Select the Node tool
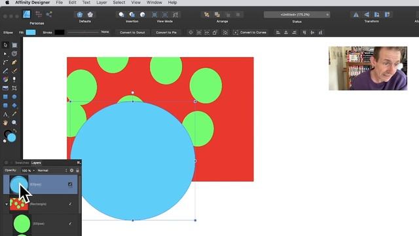 (x=5, y=54)
